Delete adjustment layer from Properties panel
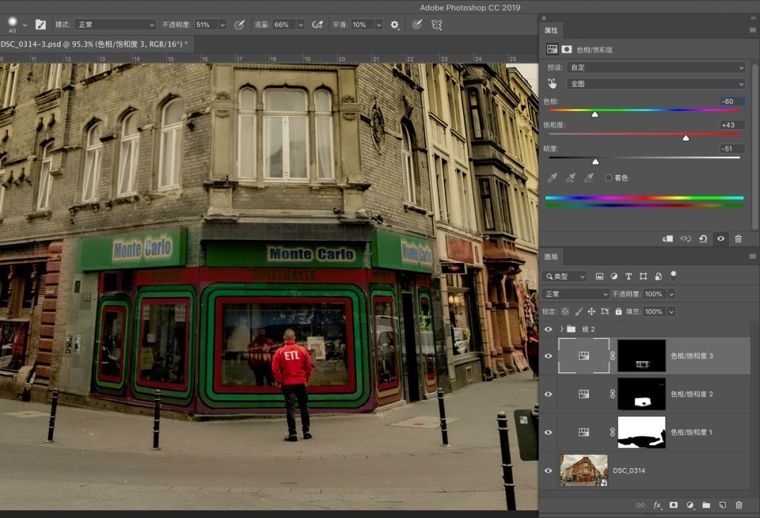Screen dimensions: 760x518 coord(738,239)
